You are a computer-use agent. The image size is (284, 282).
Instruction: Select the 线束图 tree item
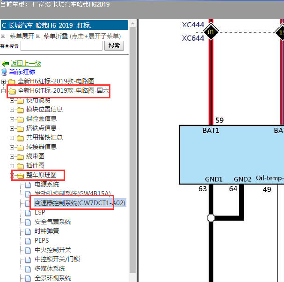click(x=35, y=156)
